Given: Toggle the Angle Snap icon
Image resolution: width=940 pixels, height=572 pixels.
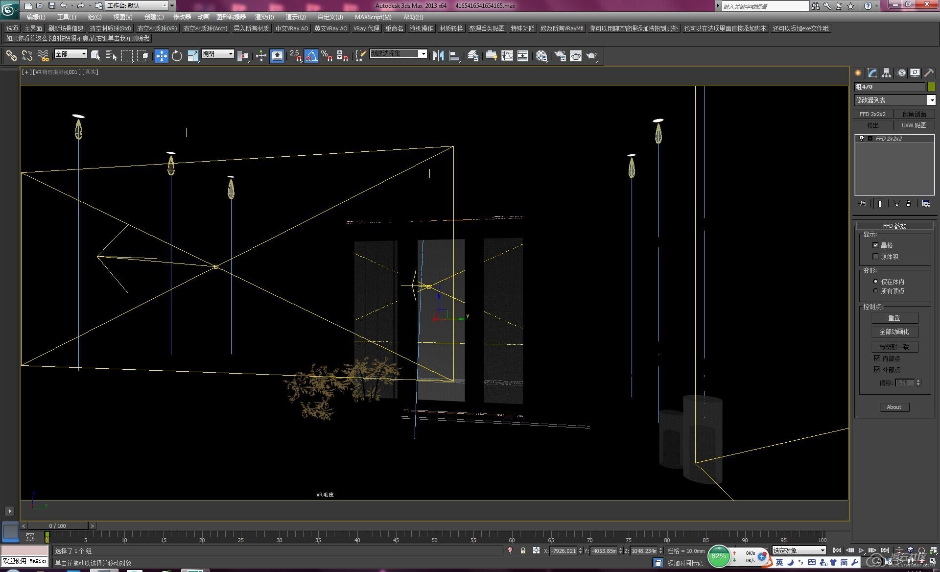Looking at the screenshot, I should 311,56.
